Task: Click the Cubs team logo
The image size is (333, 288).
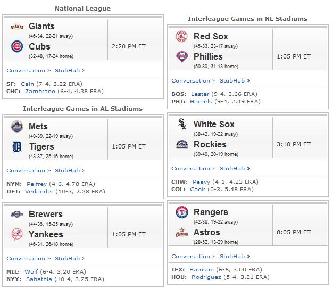Action: 17,46
